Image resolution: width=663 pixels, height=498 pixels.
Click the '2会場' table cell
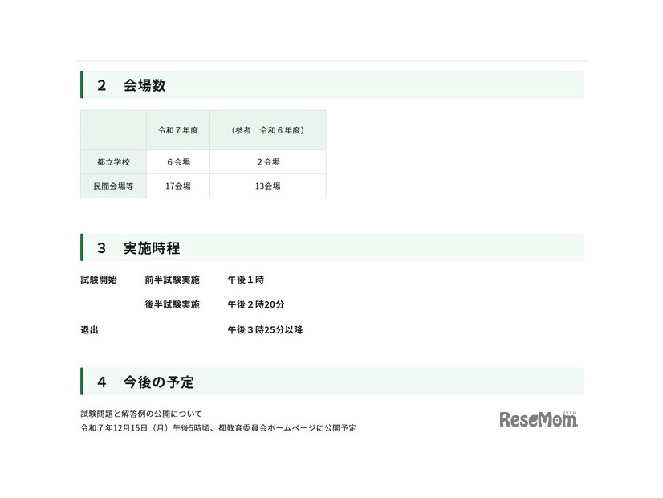pos(267,162)
